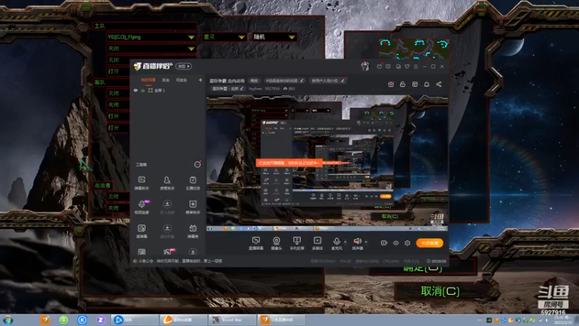Click the 麦克风 microphone icon
This screenshot has height=326, width=579.
point(336,241)
